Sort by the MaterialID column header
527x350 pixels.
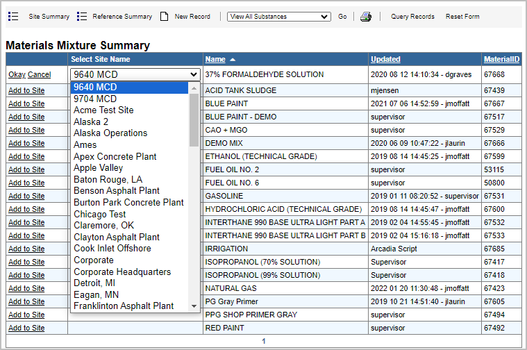click(x=501, y=60)
